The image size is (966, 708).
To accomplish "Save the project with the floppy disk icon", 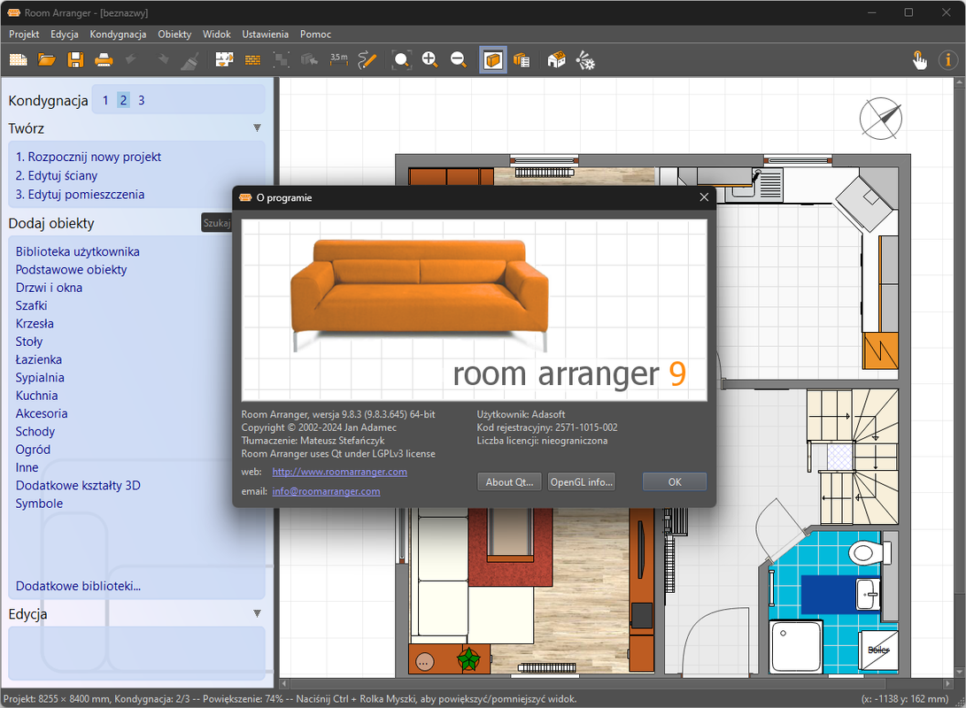I will click(75, 59).
